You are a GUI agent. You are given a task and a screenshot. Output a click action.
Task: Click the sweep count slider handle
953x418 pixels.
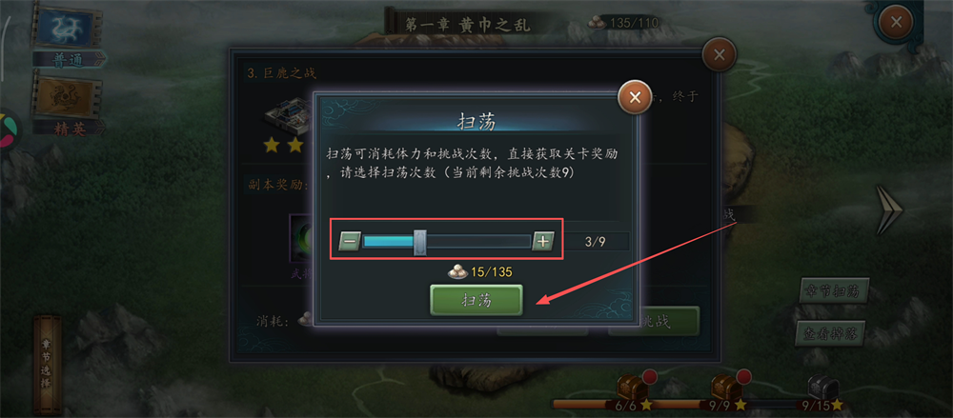(x=419, y=242)
